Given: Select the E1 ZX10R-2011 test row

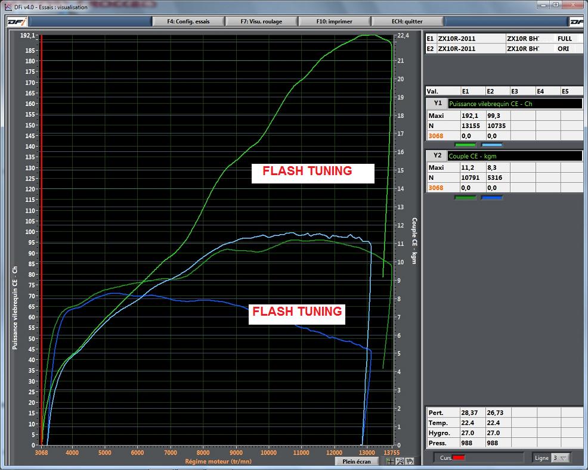Looking at the screenshot, I should click(464, 38).
